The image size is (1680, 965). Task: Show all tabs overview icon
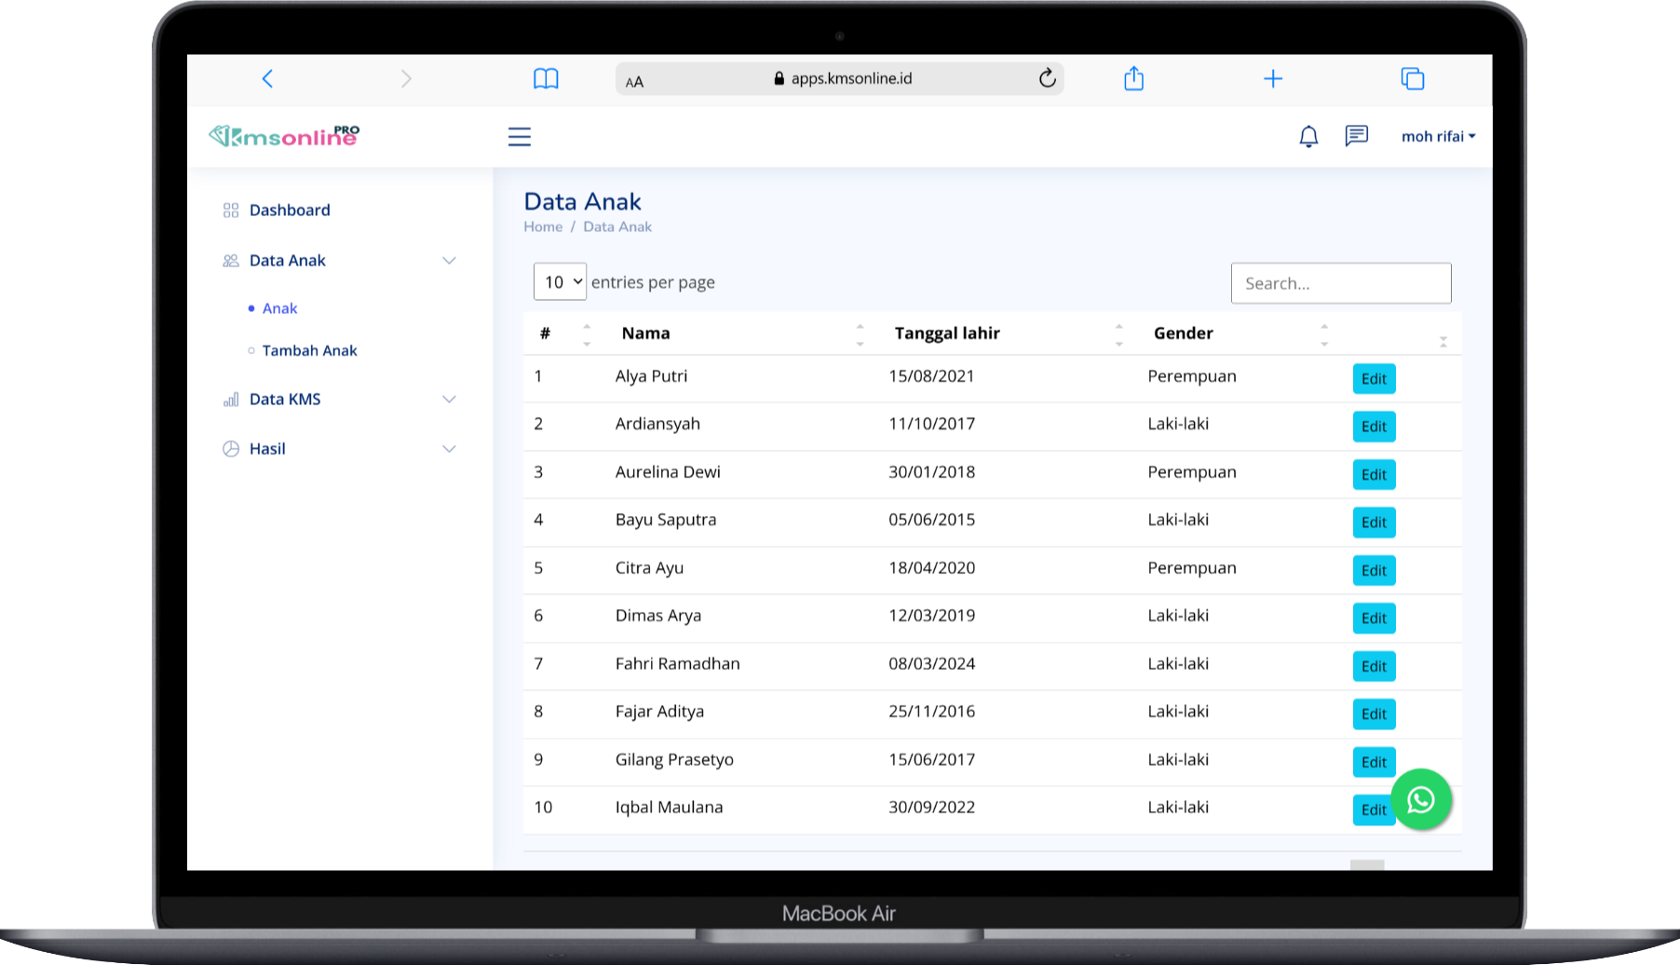click(1412, 79)
